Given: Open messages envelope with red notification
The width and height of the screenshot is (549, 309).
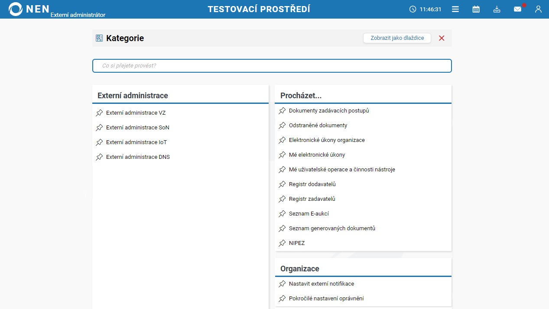Looking at the screenshot, I should click(x=518, y=9).
